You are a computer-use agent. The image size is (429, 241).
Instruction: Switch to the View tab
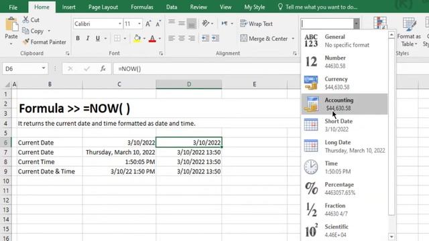[225, 7]
